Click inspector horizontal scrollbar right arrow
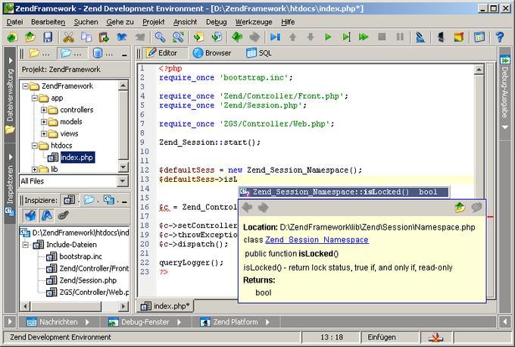 (x=123, y=306)
